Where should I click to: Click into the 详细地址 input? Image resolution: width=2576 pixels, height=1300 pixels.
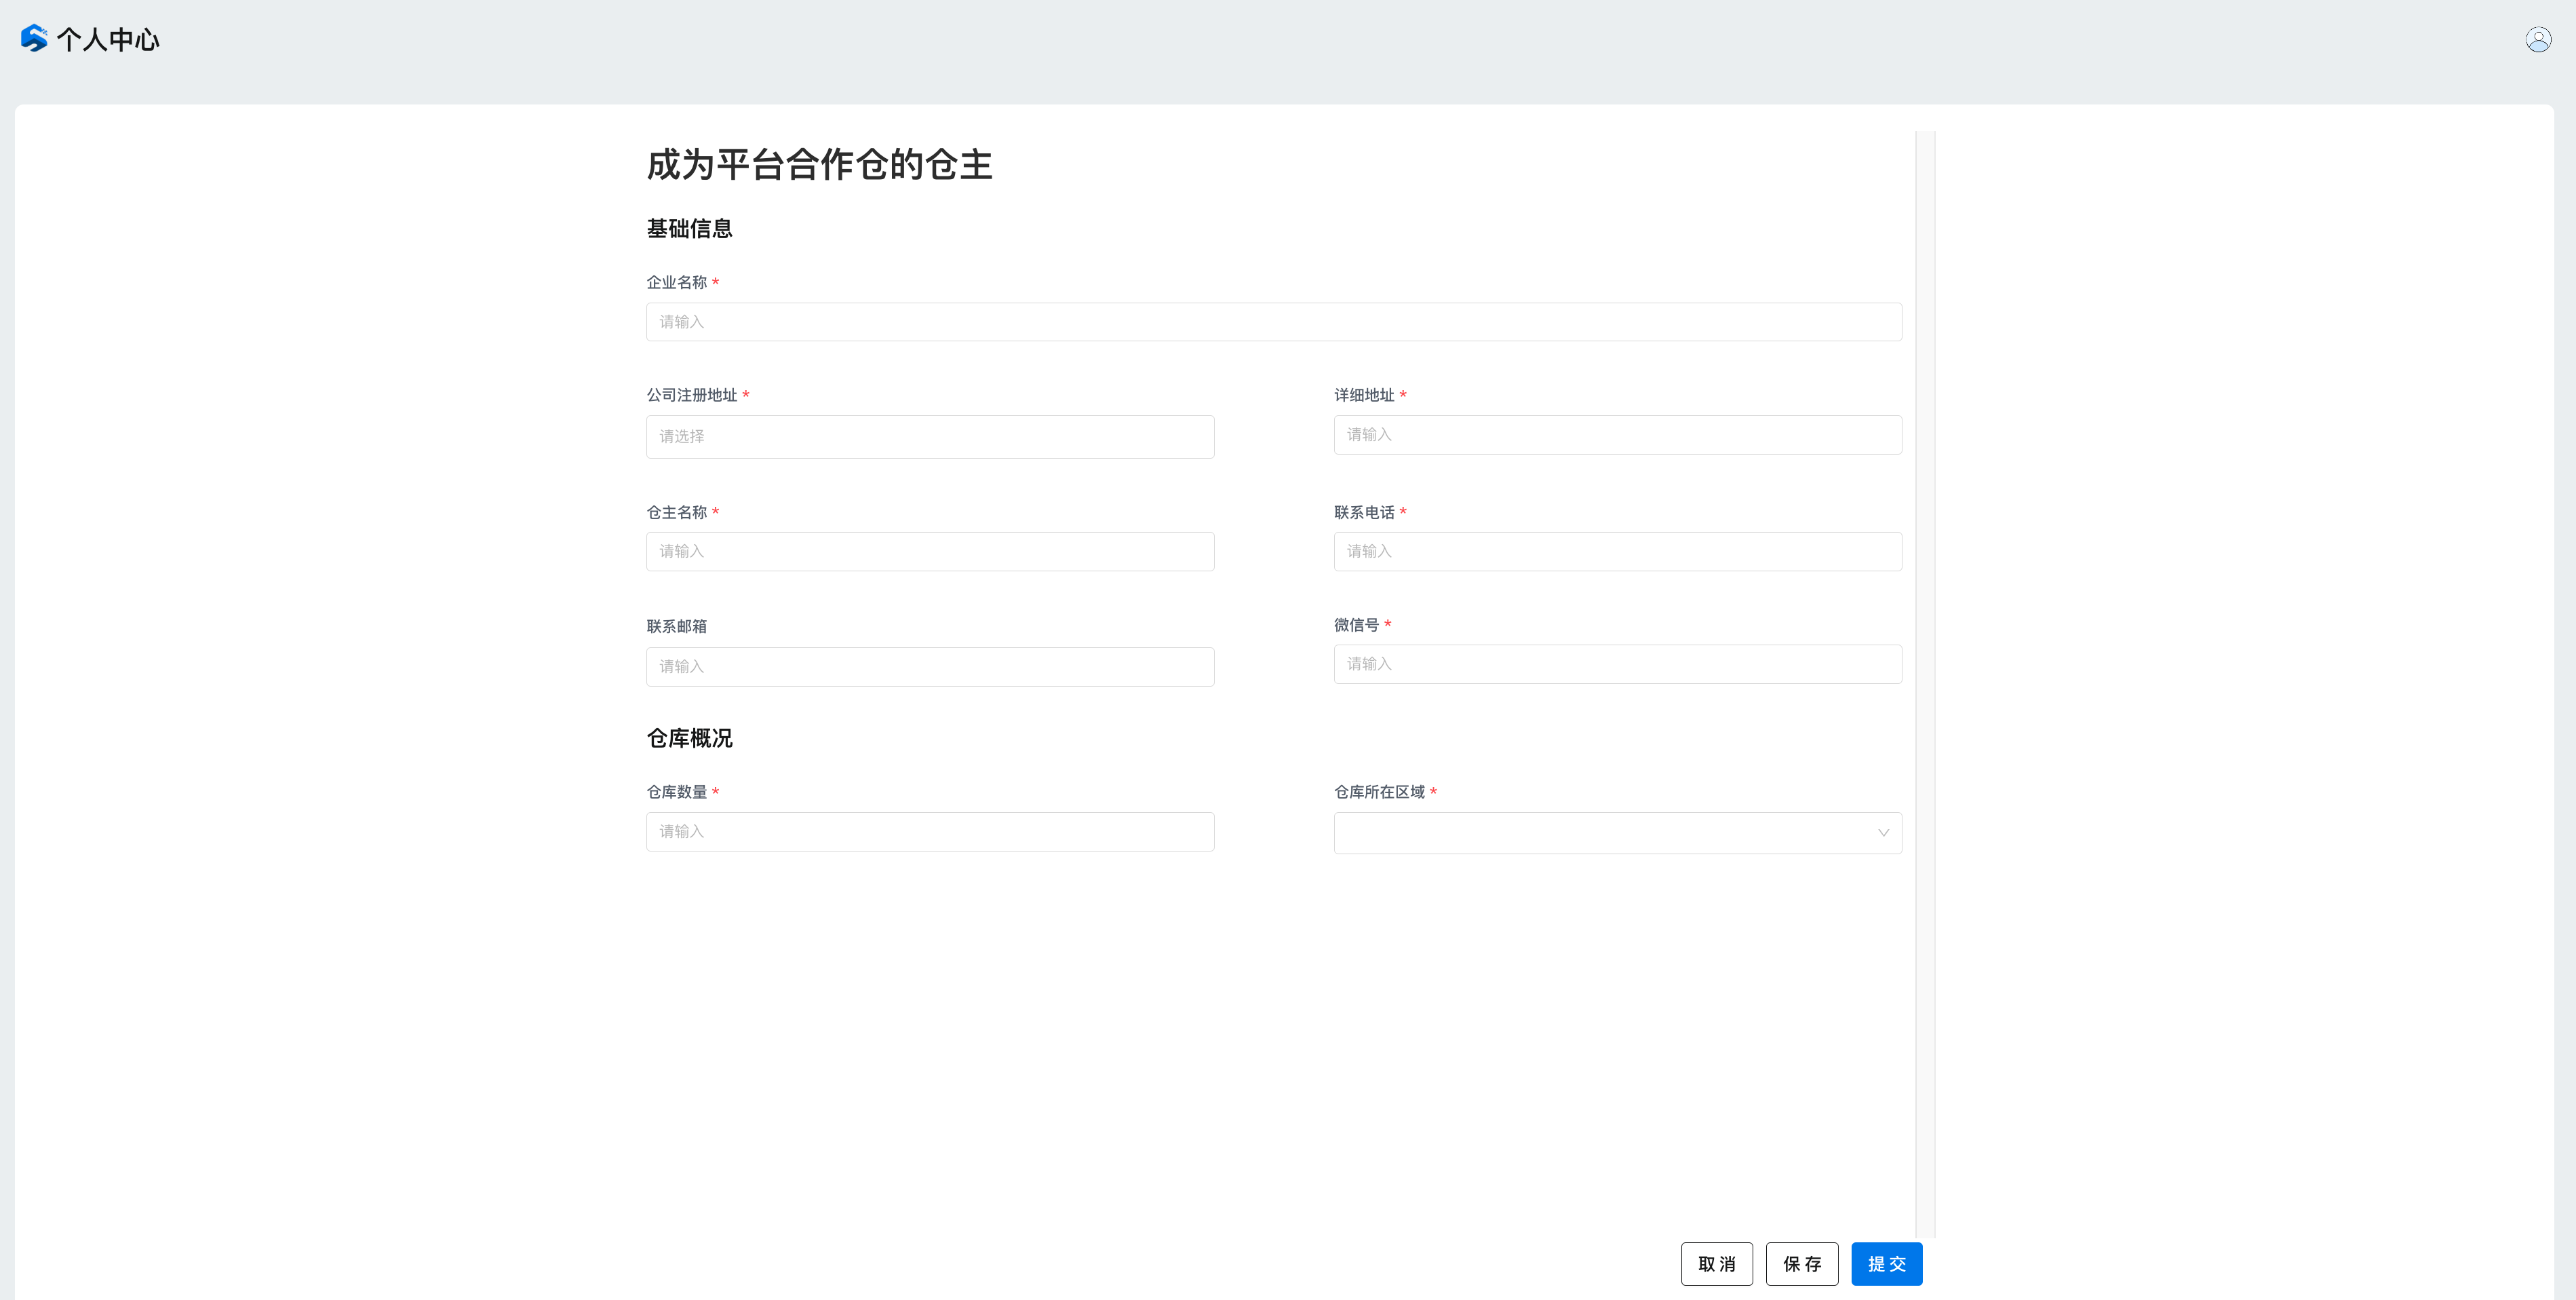tap(1617, 435)
